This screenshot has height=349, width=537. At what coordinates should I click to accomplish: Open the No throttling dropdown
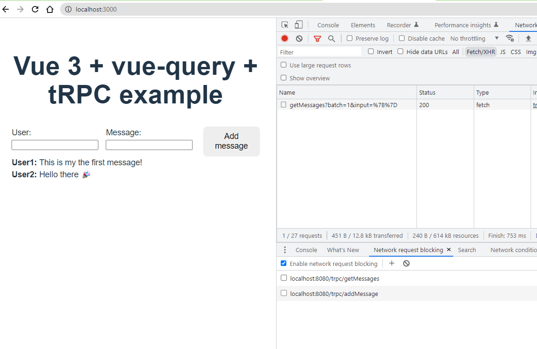pos(474,38)
